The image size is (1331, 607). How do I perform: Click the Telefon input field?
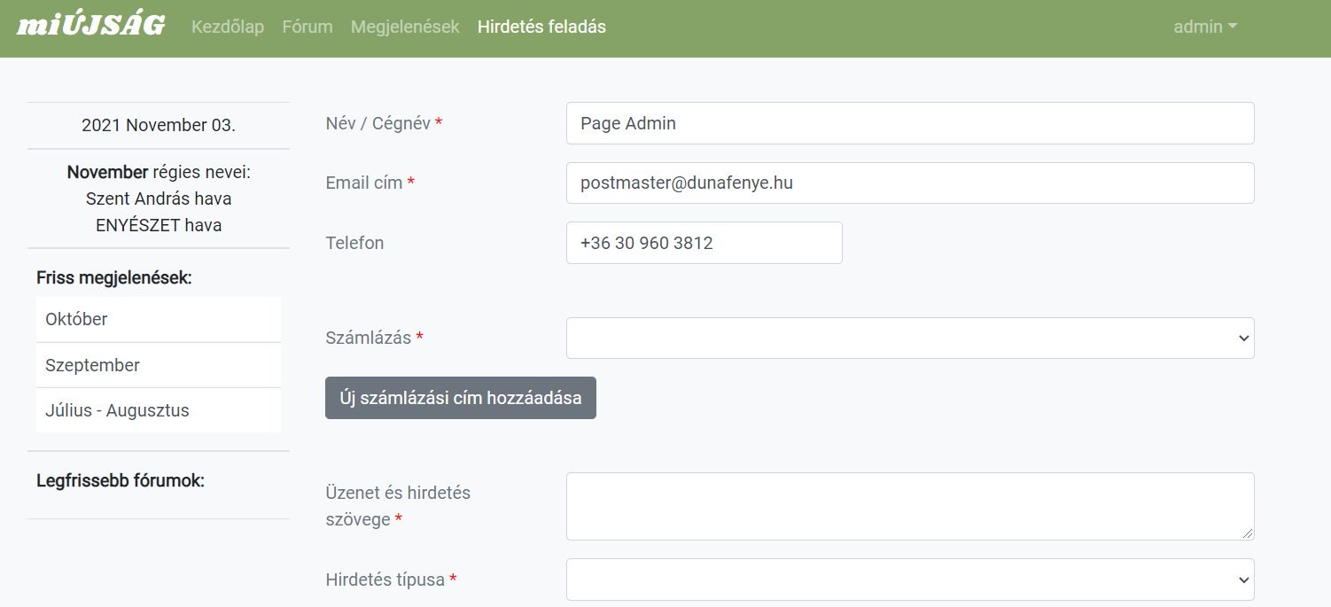(x=704, y=243)
